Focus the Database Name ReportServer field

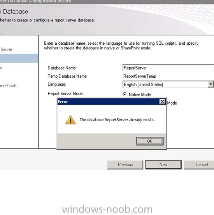pos(168,68)
